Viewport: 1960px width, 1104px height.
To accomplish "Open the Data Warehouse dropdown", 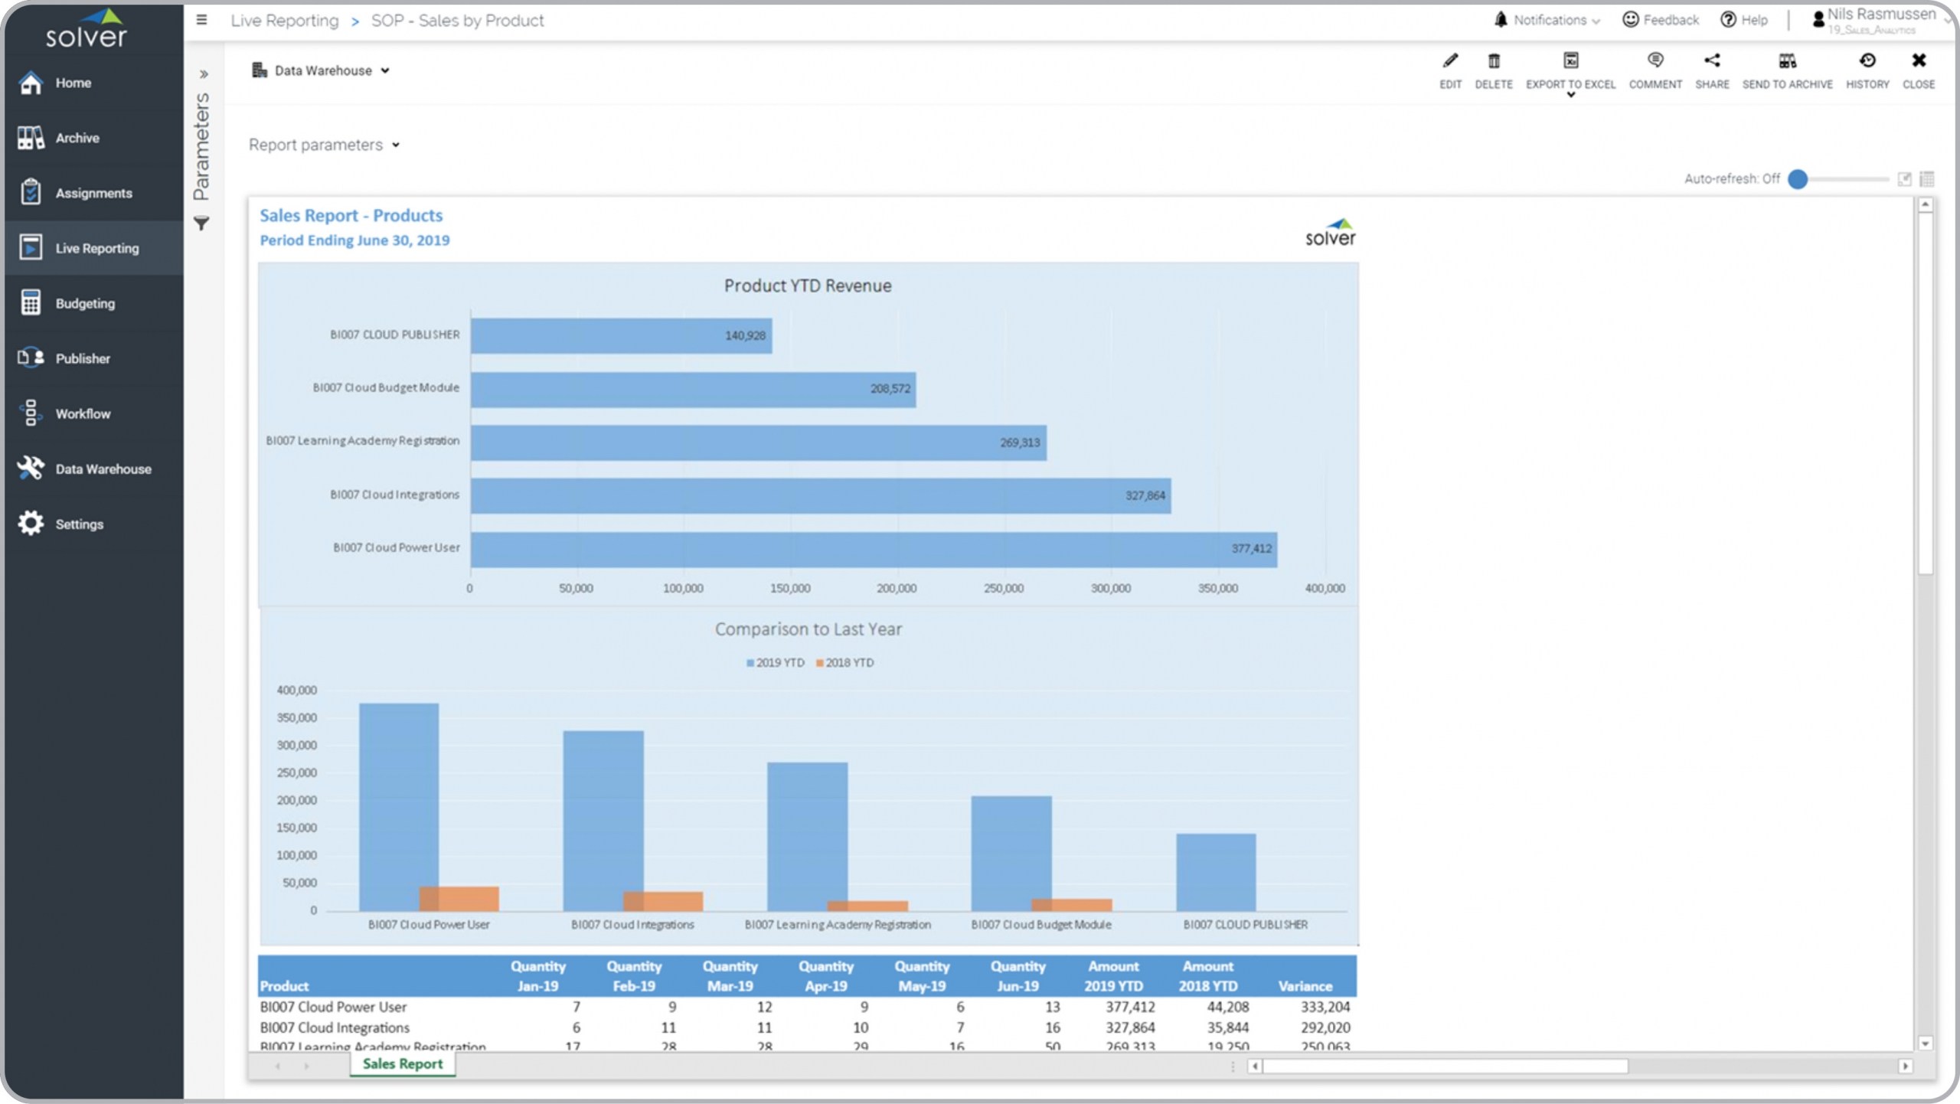I will pos(322,70).
